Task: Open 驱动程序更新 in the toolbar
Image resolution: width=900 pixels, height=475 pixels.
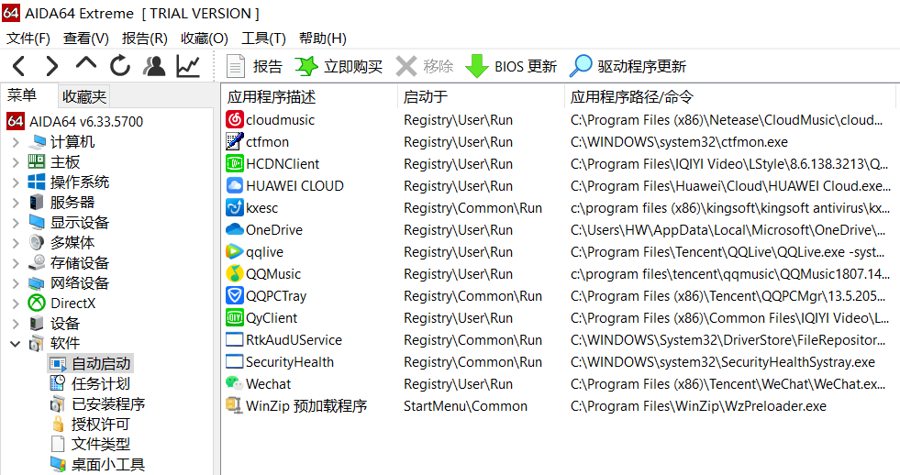Action: tap(628, 66)
